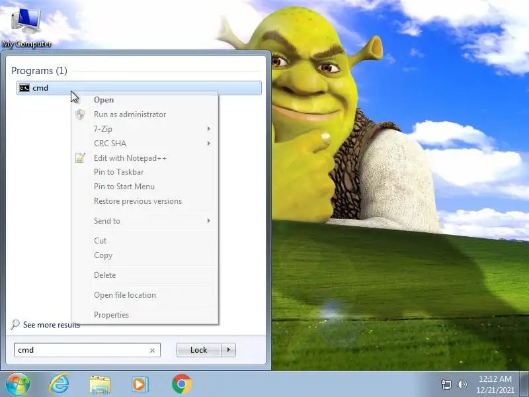Launch Internet Explorer from the taskbar
Screen dimensions: 529x397
(60, 384)
